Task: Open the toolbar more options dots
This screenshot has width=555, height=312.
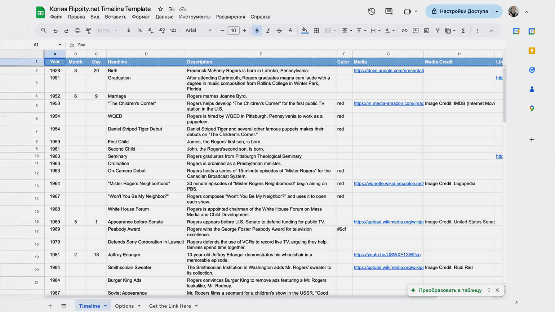Action: (477, 31)
